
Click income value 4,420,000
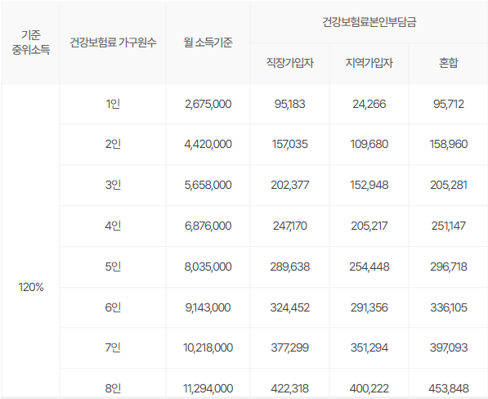208,145
